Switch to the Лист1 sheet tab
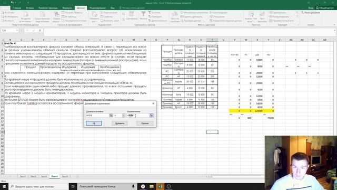The height and width of the screenshot is (190, 337). pyautogui.click(x=23, y=176)
